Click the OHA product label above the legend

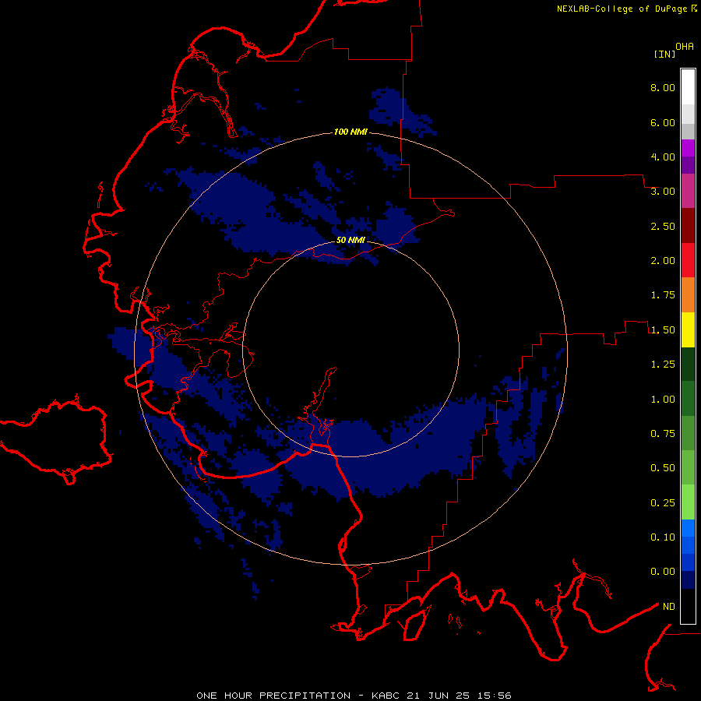pyautogui.click(x=685, y=47)
